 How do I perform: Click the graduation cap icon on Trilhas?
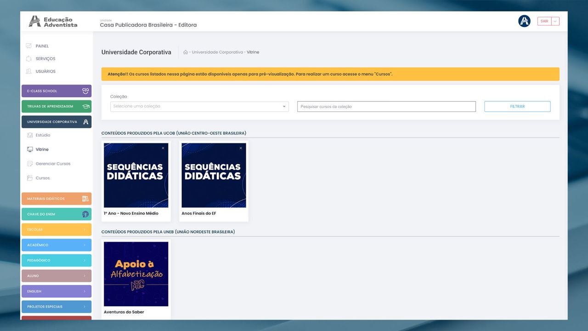85,106
